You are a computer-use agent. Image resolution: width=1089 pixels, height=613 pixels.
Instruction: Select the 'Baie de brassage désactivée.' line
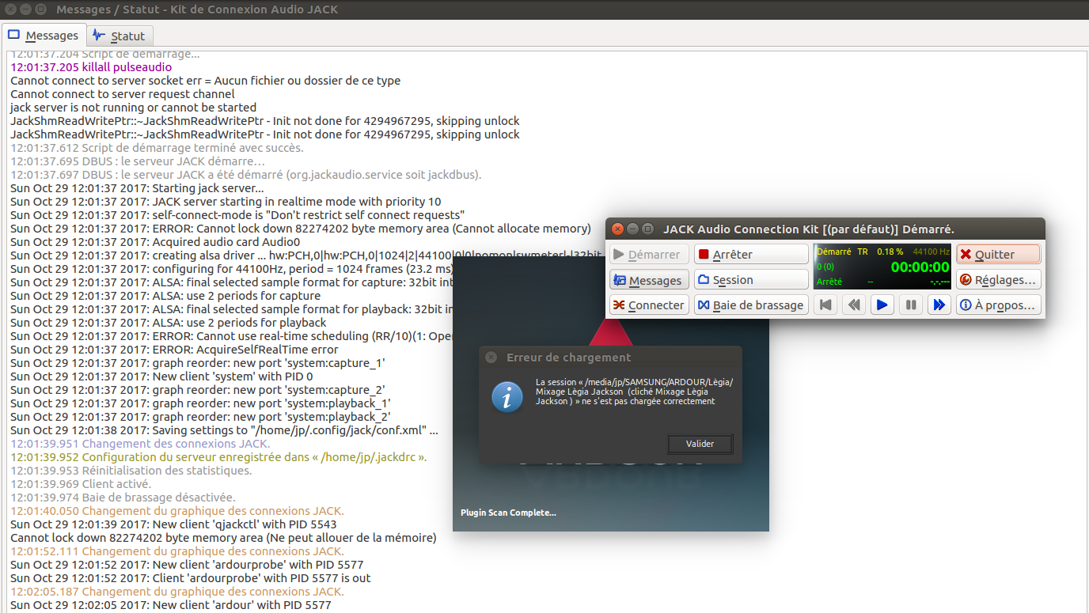[123, 498]
